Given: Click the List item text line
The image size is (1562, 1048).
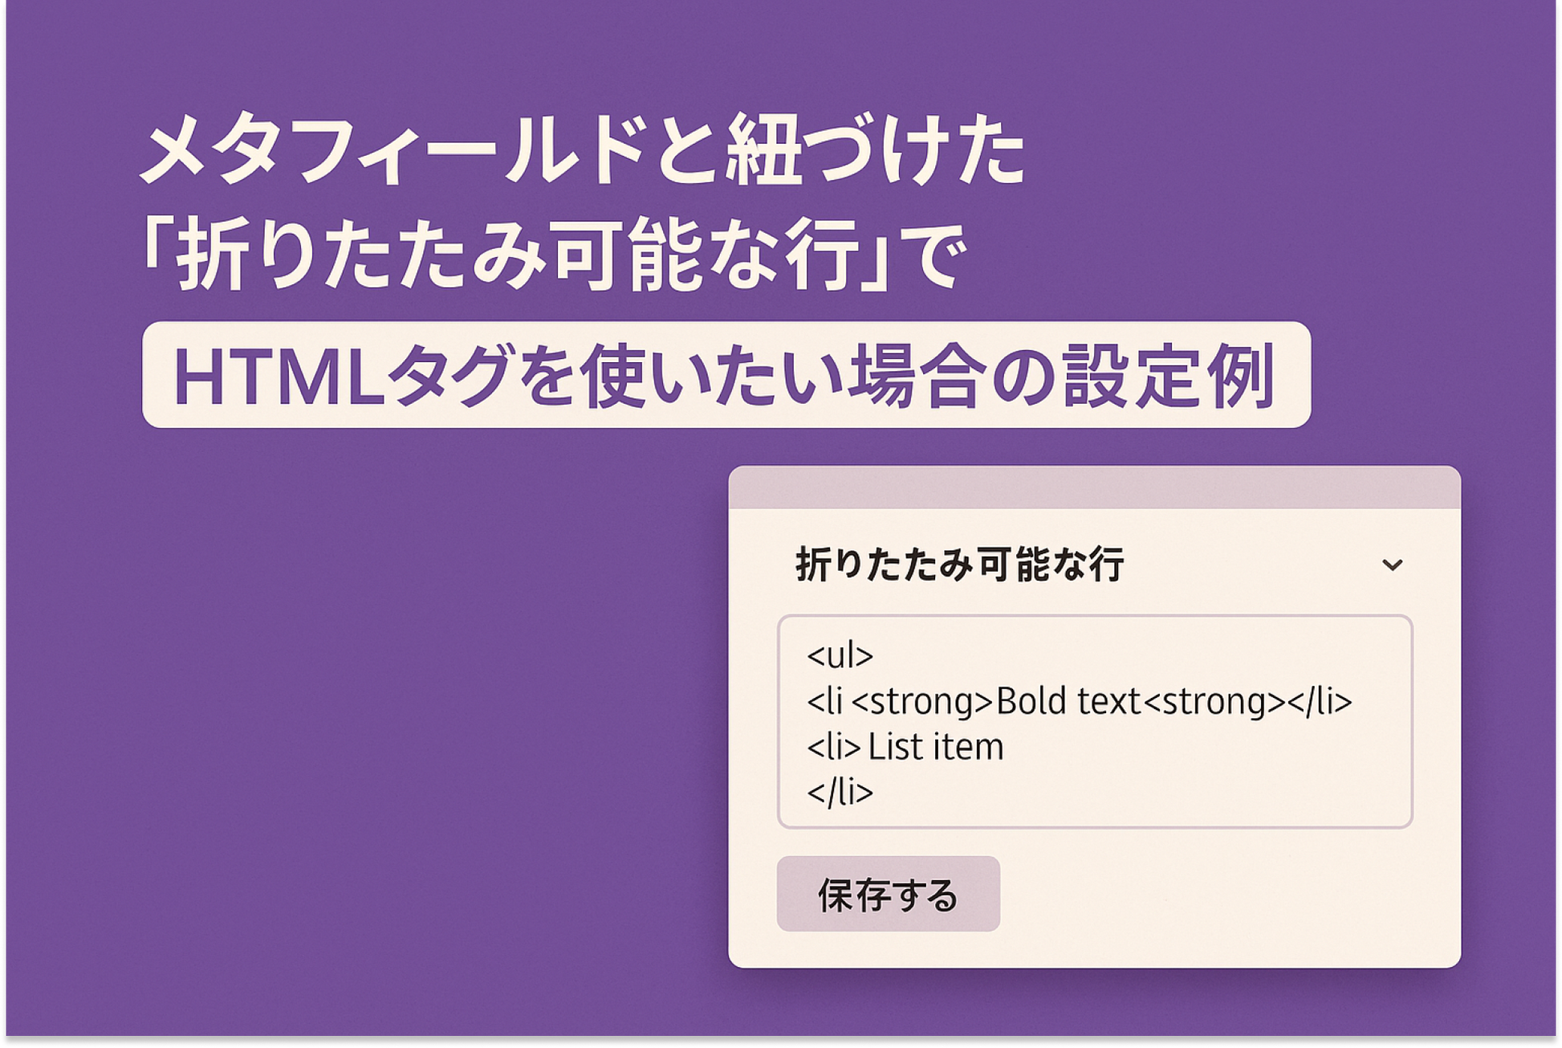Looking at the screenshot, I should point(935,747).
